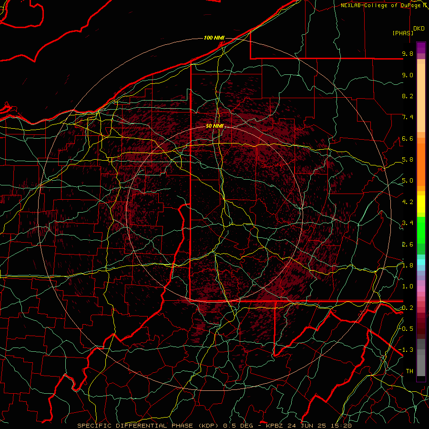429x429 pixels.
Task: Select the 3.4 value on the color scale
Action: pos(408,223)
